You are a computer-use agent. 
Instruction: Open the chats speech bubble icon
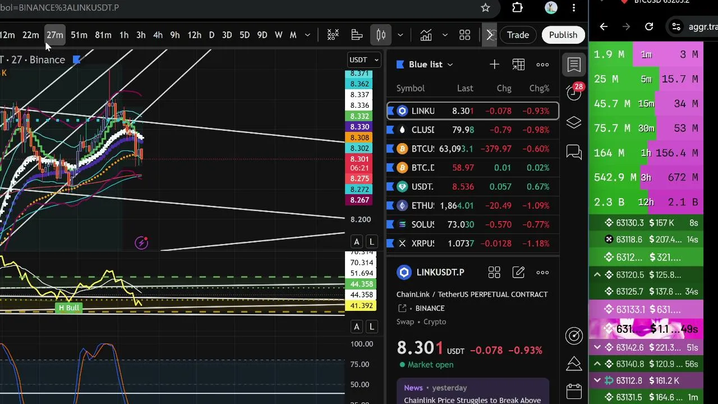tap(574, 152)
